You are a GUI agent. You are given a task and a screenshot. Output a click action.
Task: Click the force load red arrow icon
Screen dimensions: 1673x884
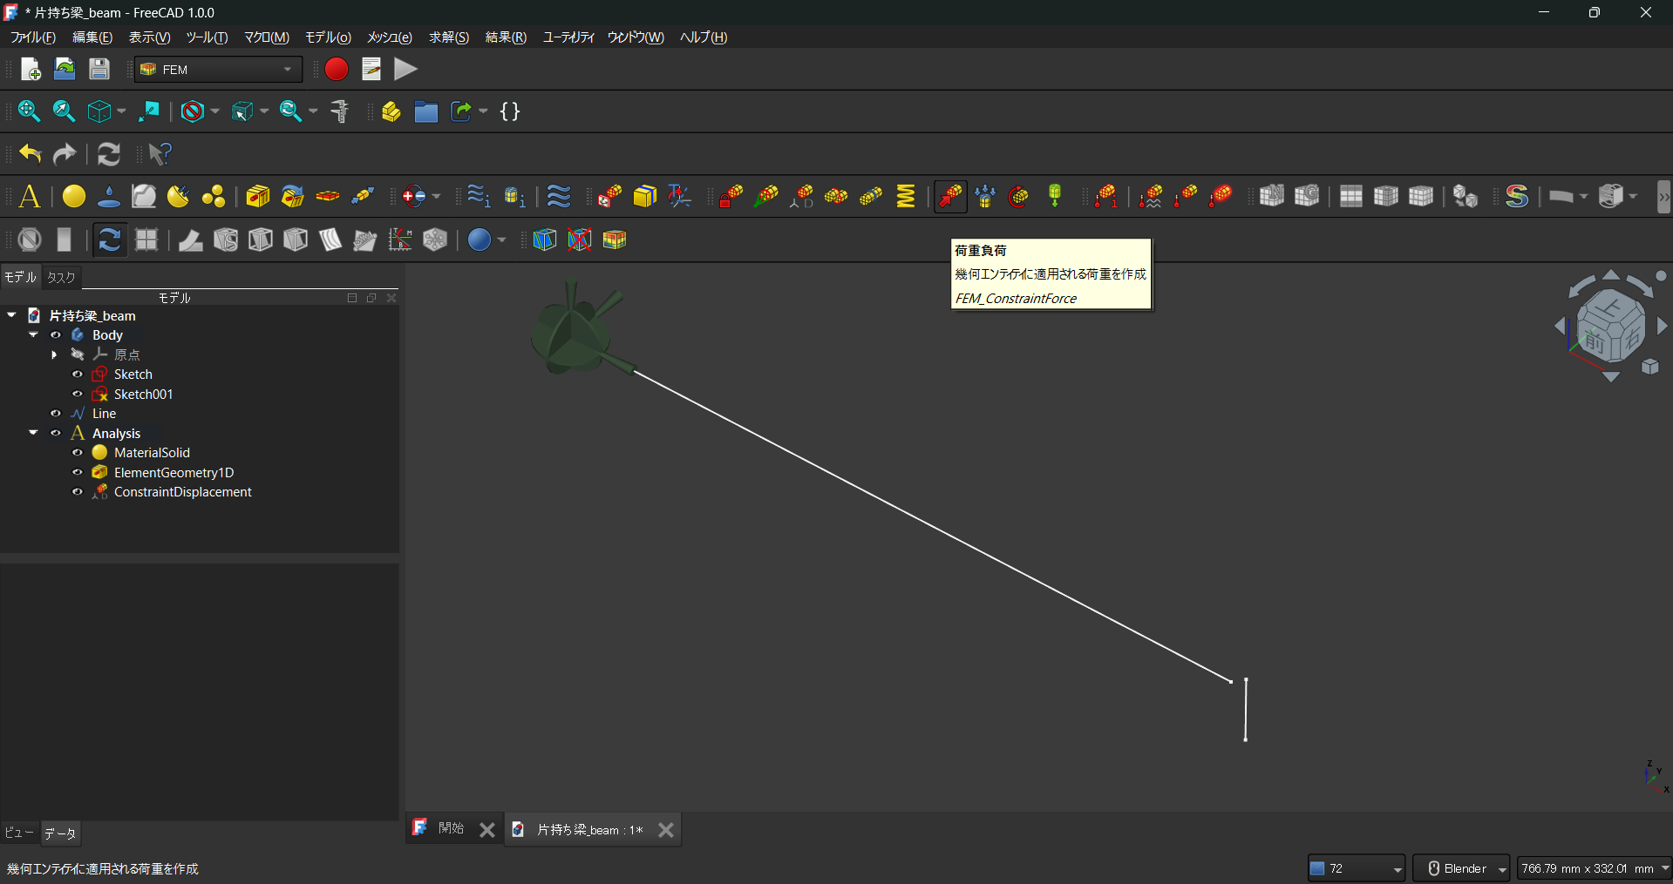[x=950, y=197]
